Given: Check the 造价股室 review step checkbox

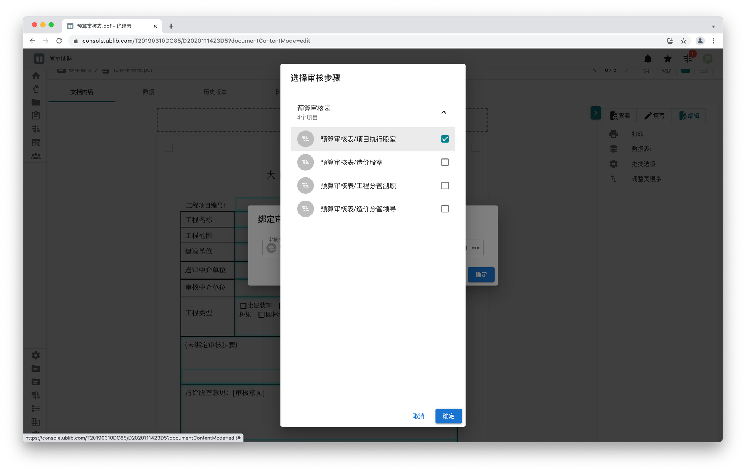Looking at the screenshot, I should coord(445,163).
